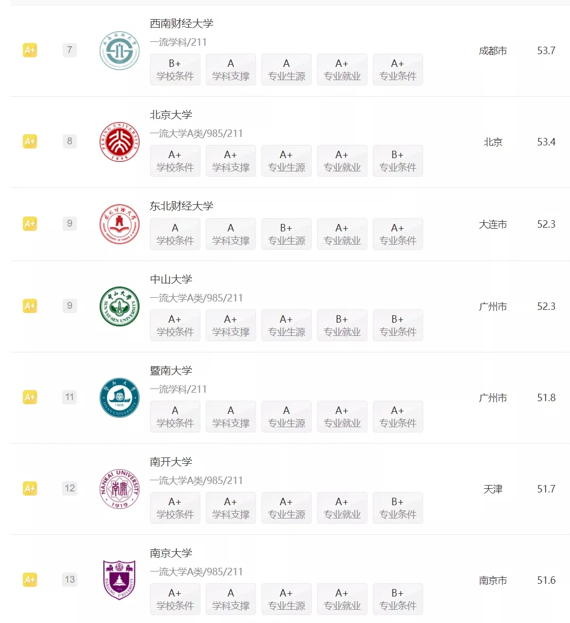570x623 pixels.
Task: Click the A+ badge beside rank 7
Action: (x=30, y=50)
